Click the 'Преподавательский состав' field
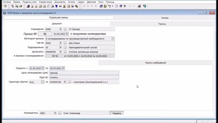This screenshot has width=218, height=123. 91,47
